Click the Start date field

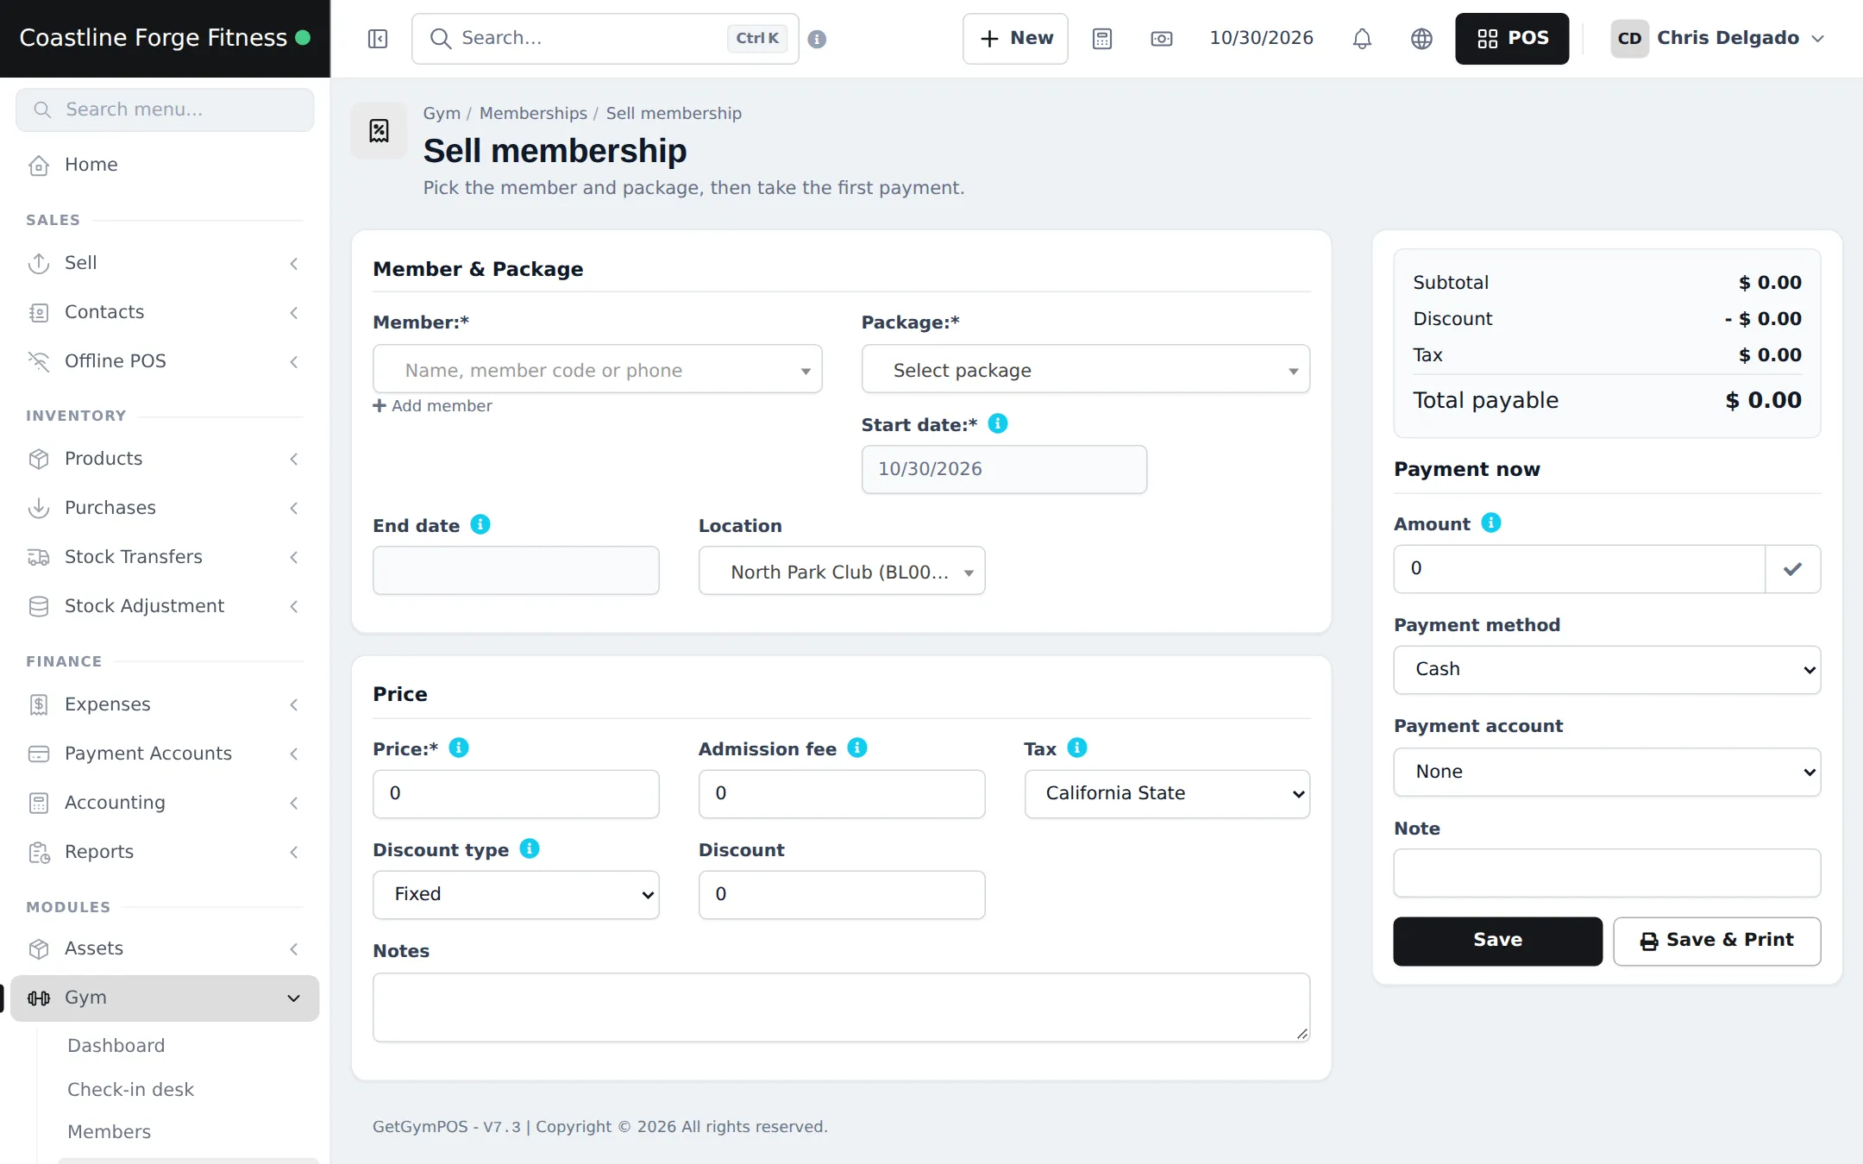[x=1004, y=469]
